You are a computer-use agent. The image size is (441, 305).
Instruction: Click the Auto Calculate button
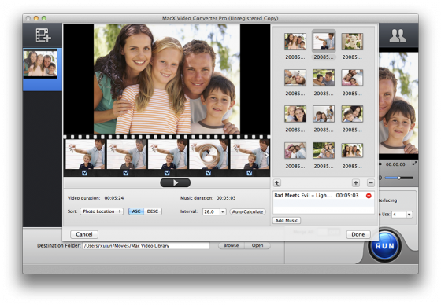248,211
